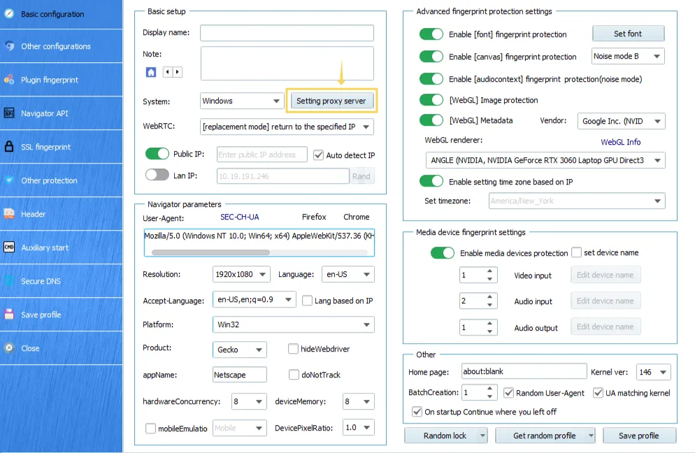Viewport: 695px width, 453px height.
Task: Toggle Enable media devices protection switch
Action: pos(443,252)
